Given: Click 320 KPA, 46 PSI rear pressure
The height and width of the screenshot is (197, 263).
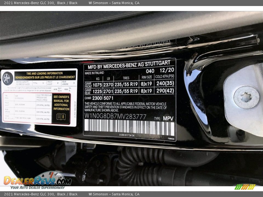Looking at the screenshot, I should 43,112.
